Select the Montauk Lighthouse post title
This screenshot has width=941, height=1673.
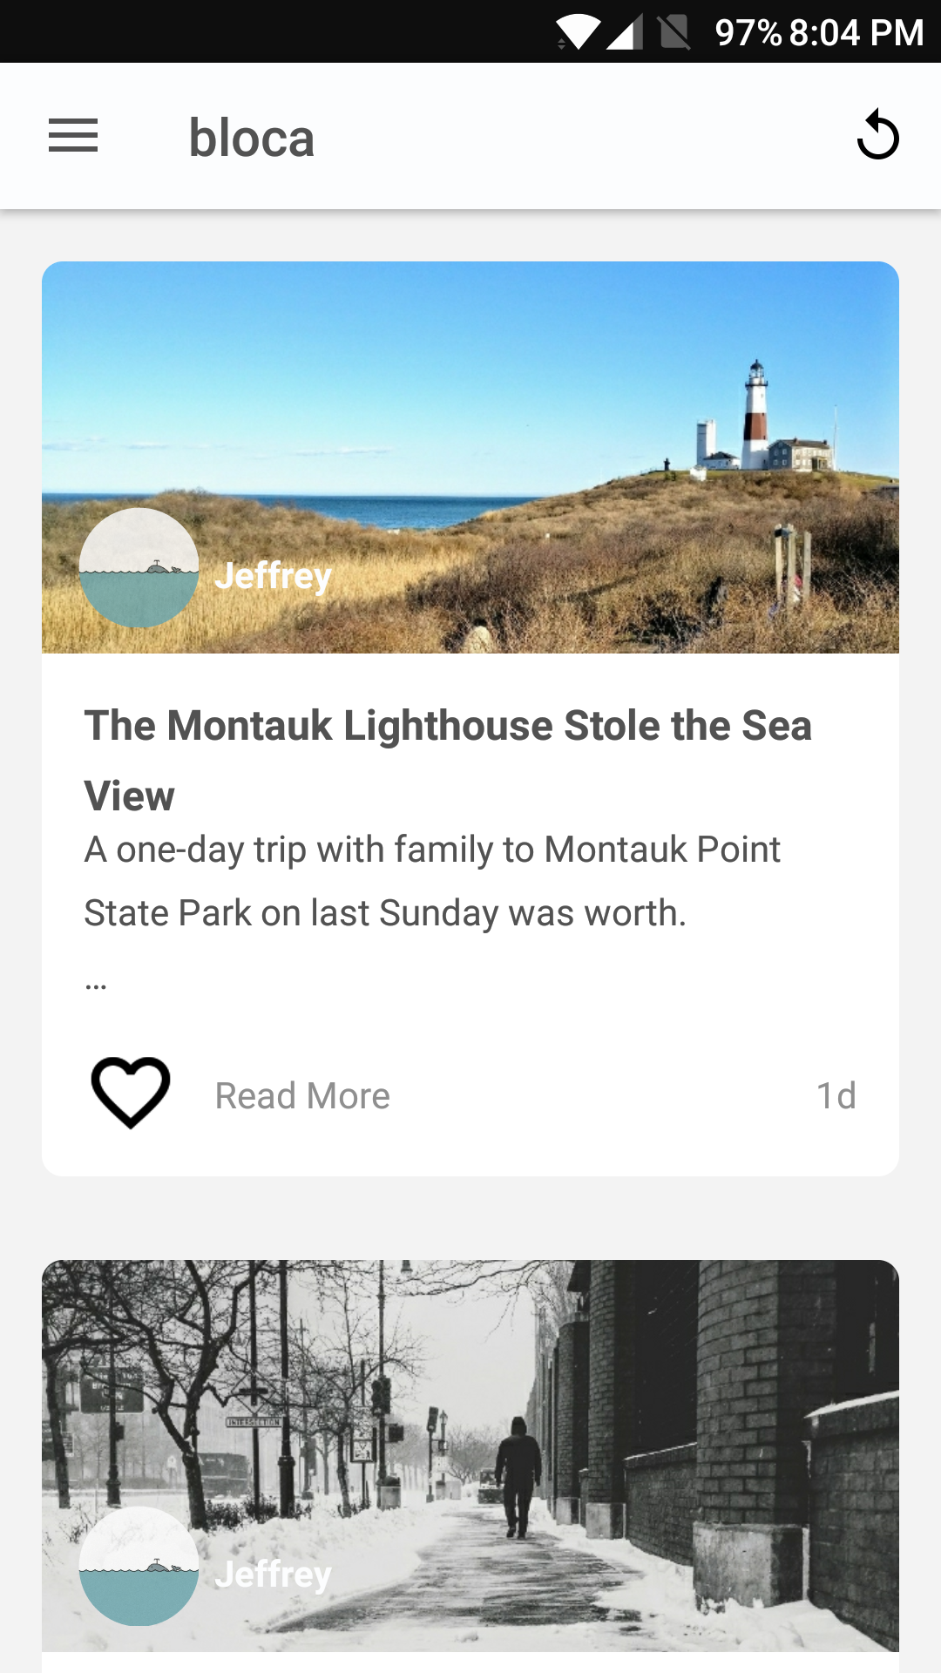point(448,760)
